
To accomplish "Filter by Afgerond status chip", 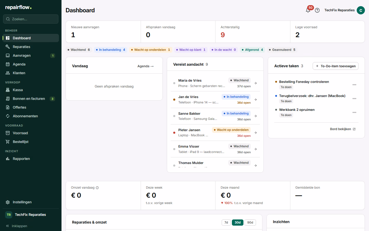I will point(252,50).
